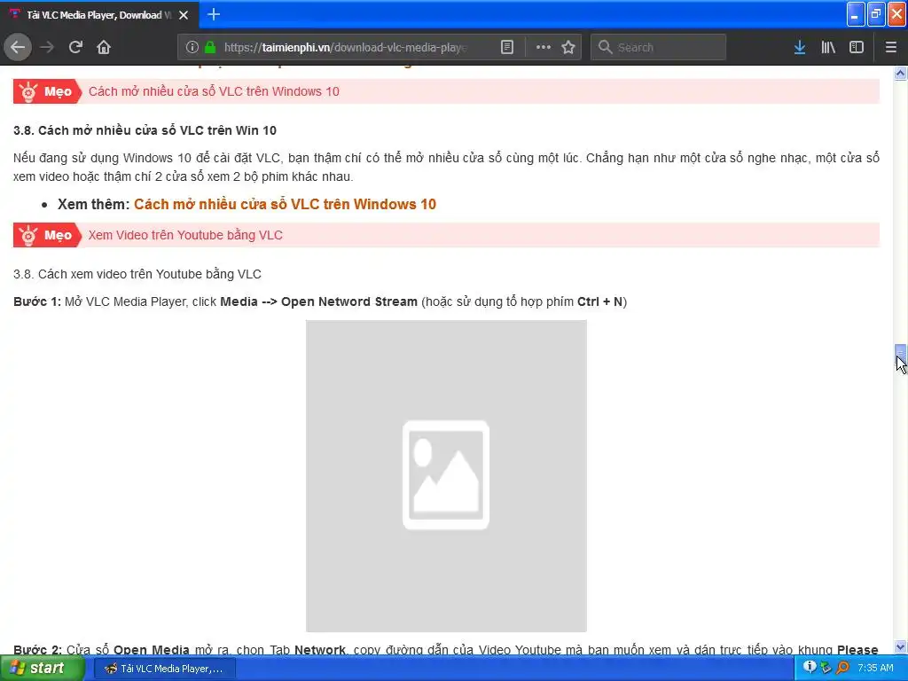Open the Library bookshelf icon
908x681 pixels.
pos(828,48)
